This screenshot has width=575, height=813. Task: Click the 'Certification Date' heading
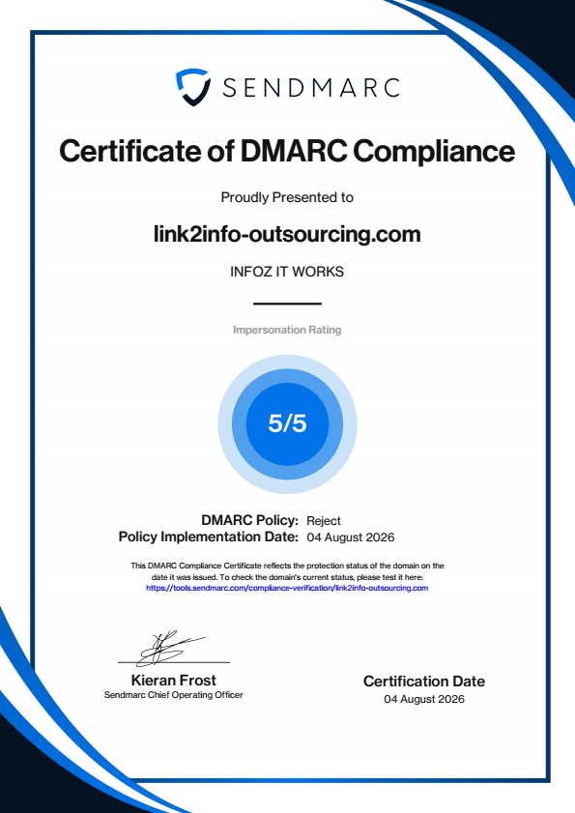[424, 682]
